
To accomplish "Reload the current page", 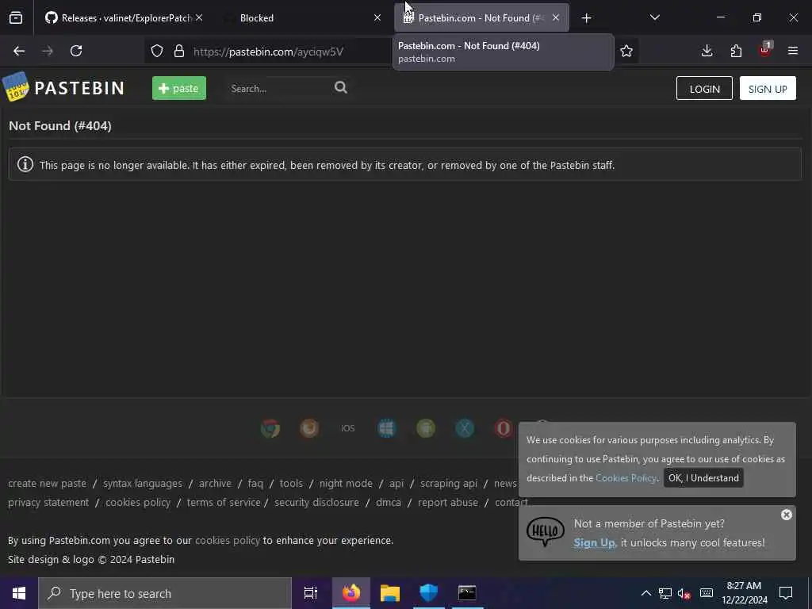I will tap(76, 51).
